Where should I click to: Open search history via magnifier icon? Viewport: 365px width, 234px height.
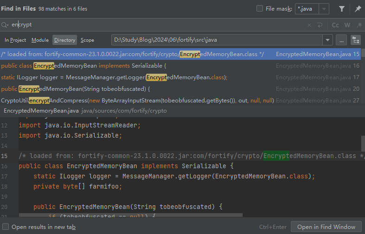pos(5,25)
